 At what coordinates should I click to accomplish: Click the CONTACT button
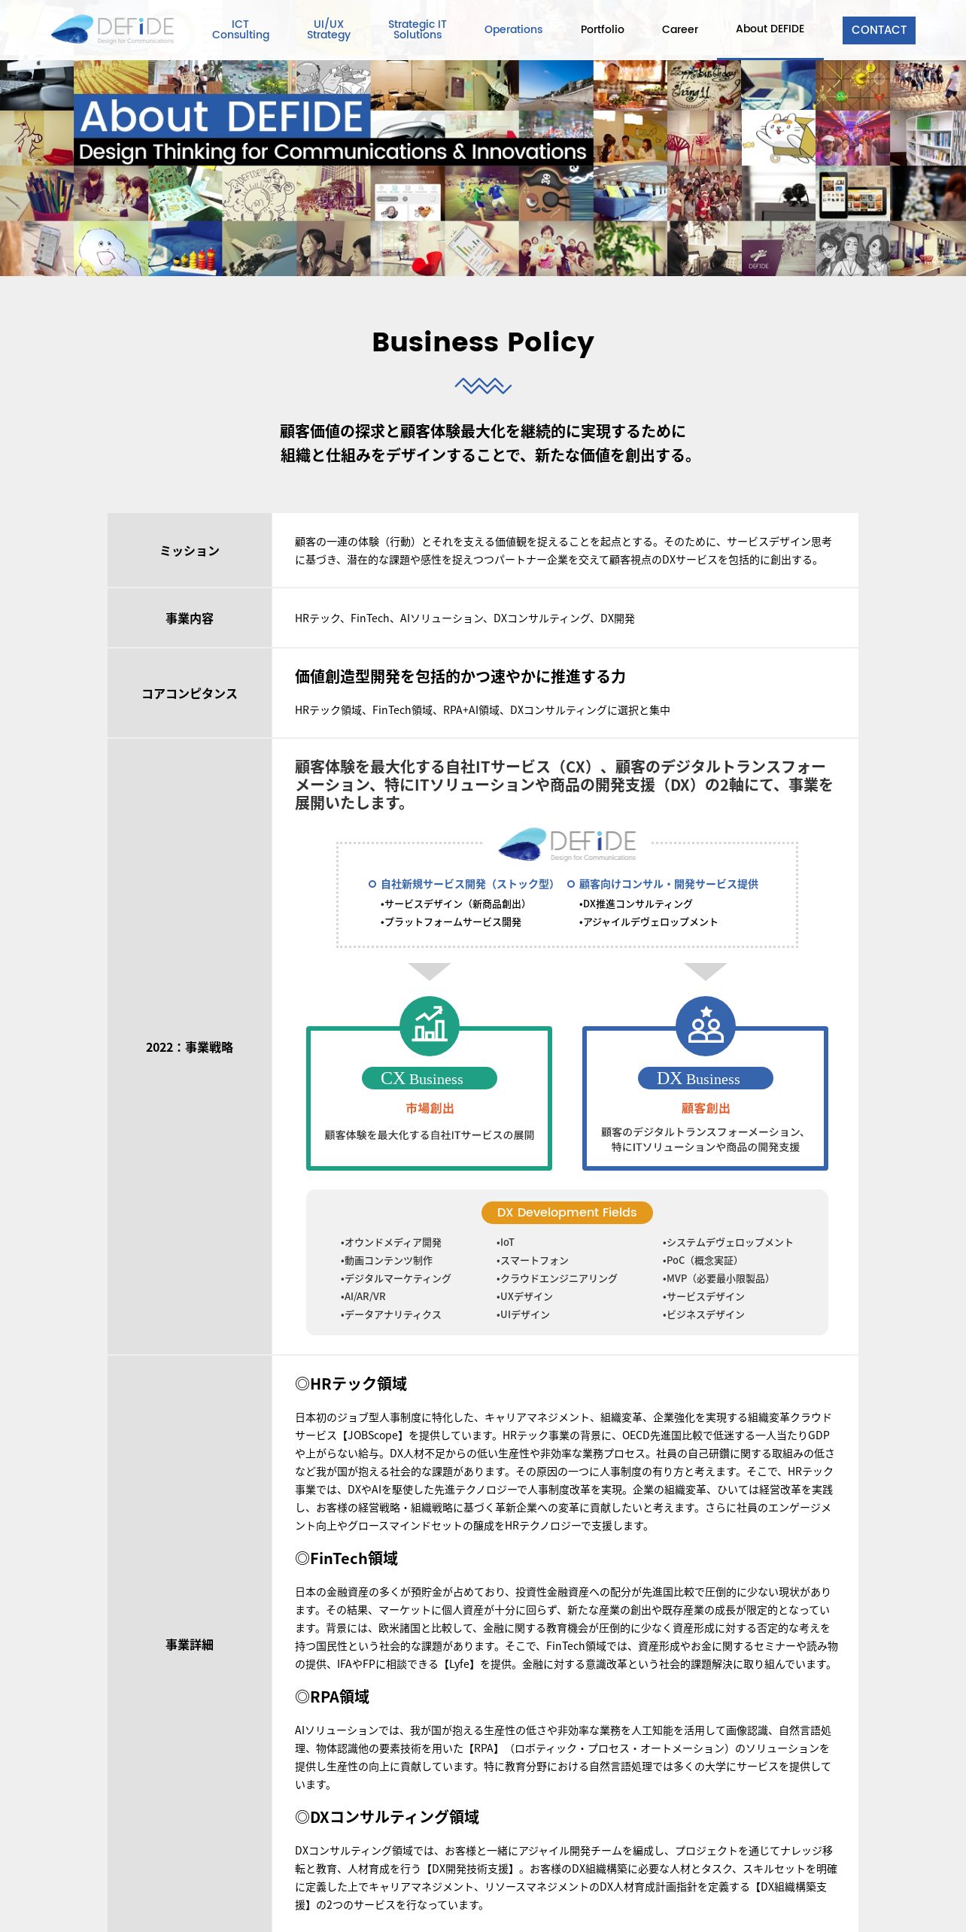pos(879,30)
